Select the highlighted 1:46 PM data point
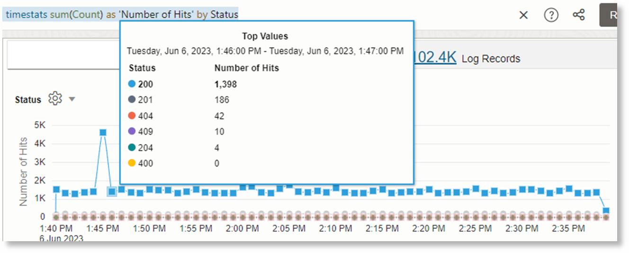This screenshot has width=629, height=253. [112, 192]
